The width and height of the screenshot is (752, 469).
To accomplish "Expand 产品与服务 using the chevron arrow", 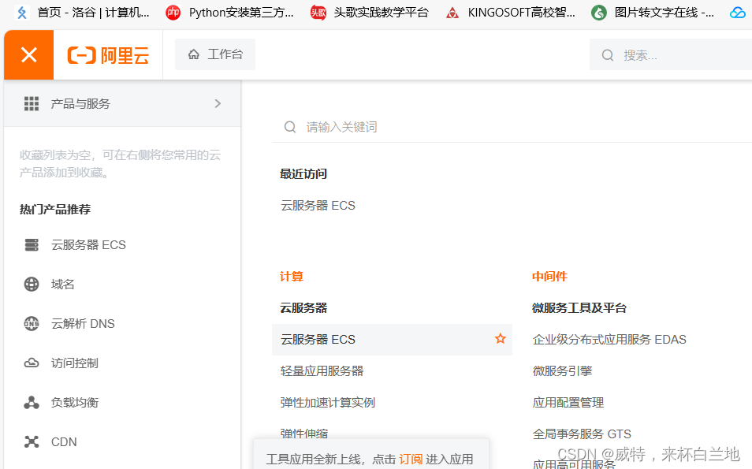I will click(x=218, y=103).
